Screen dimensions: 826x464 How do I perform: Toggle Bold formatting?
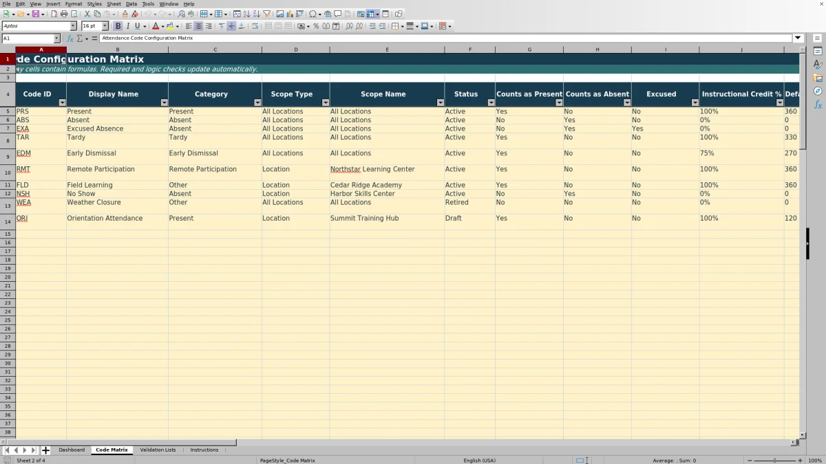118,26
